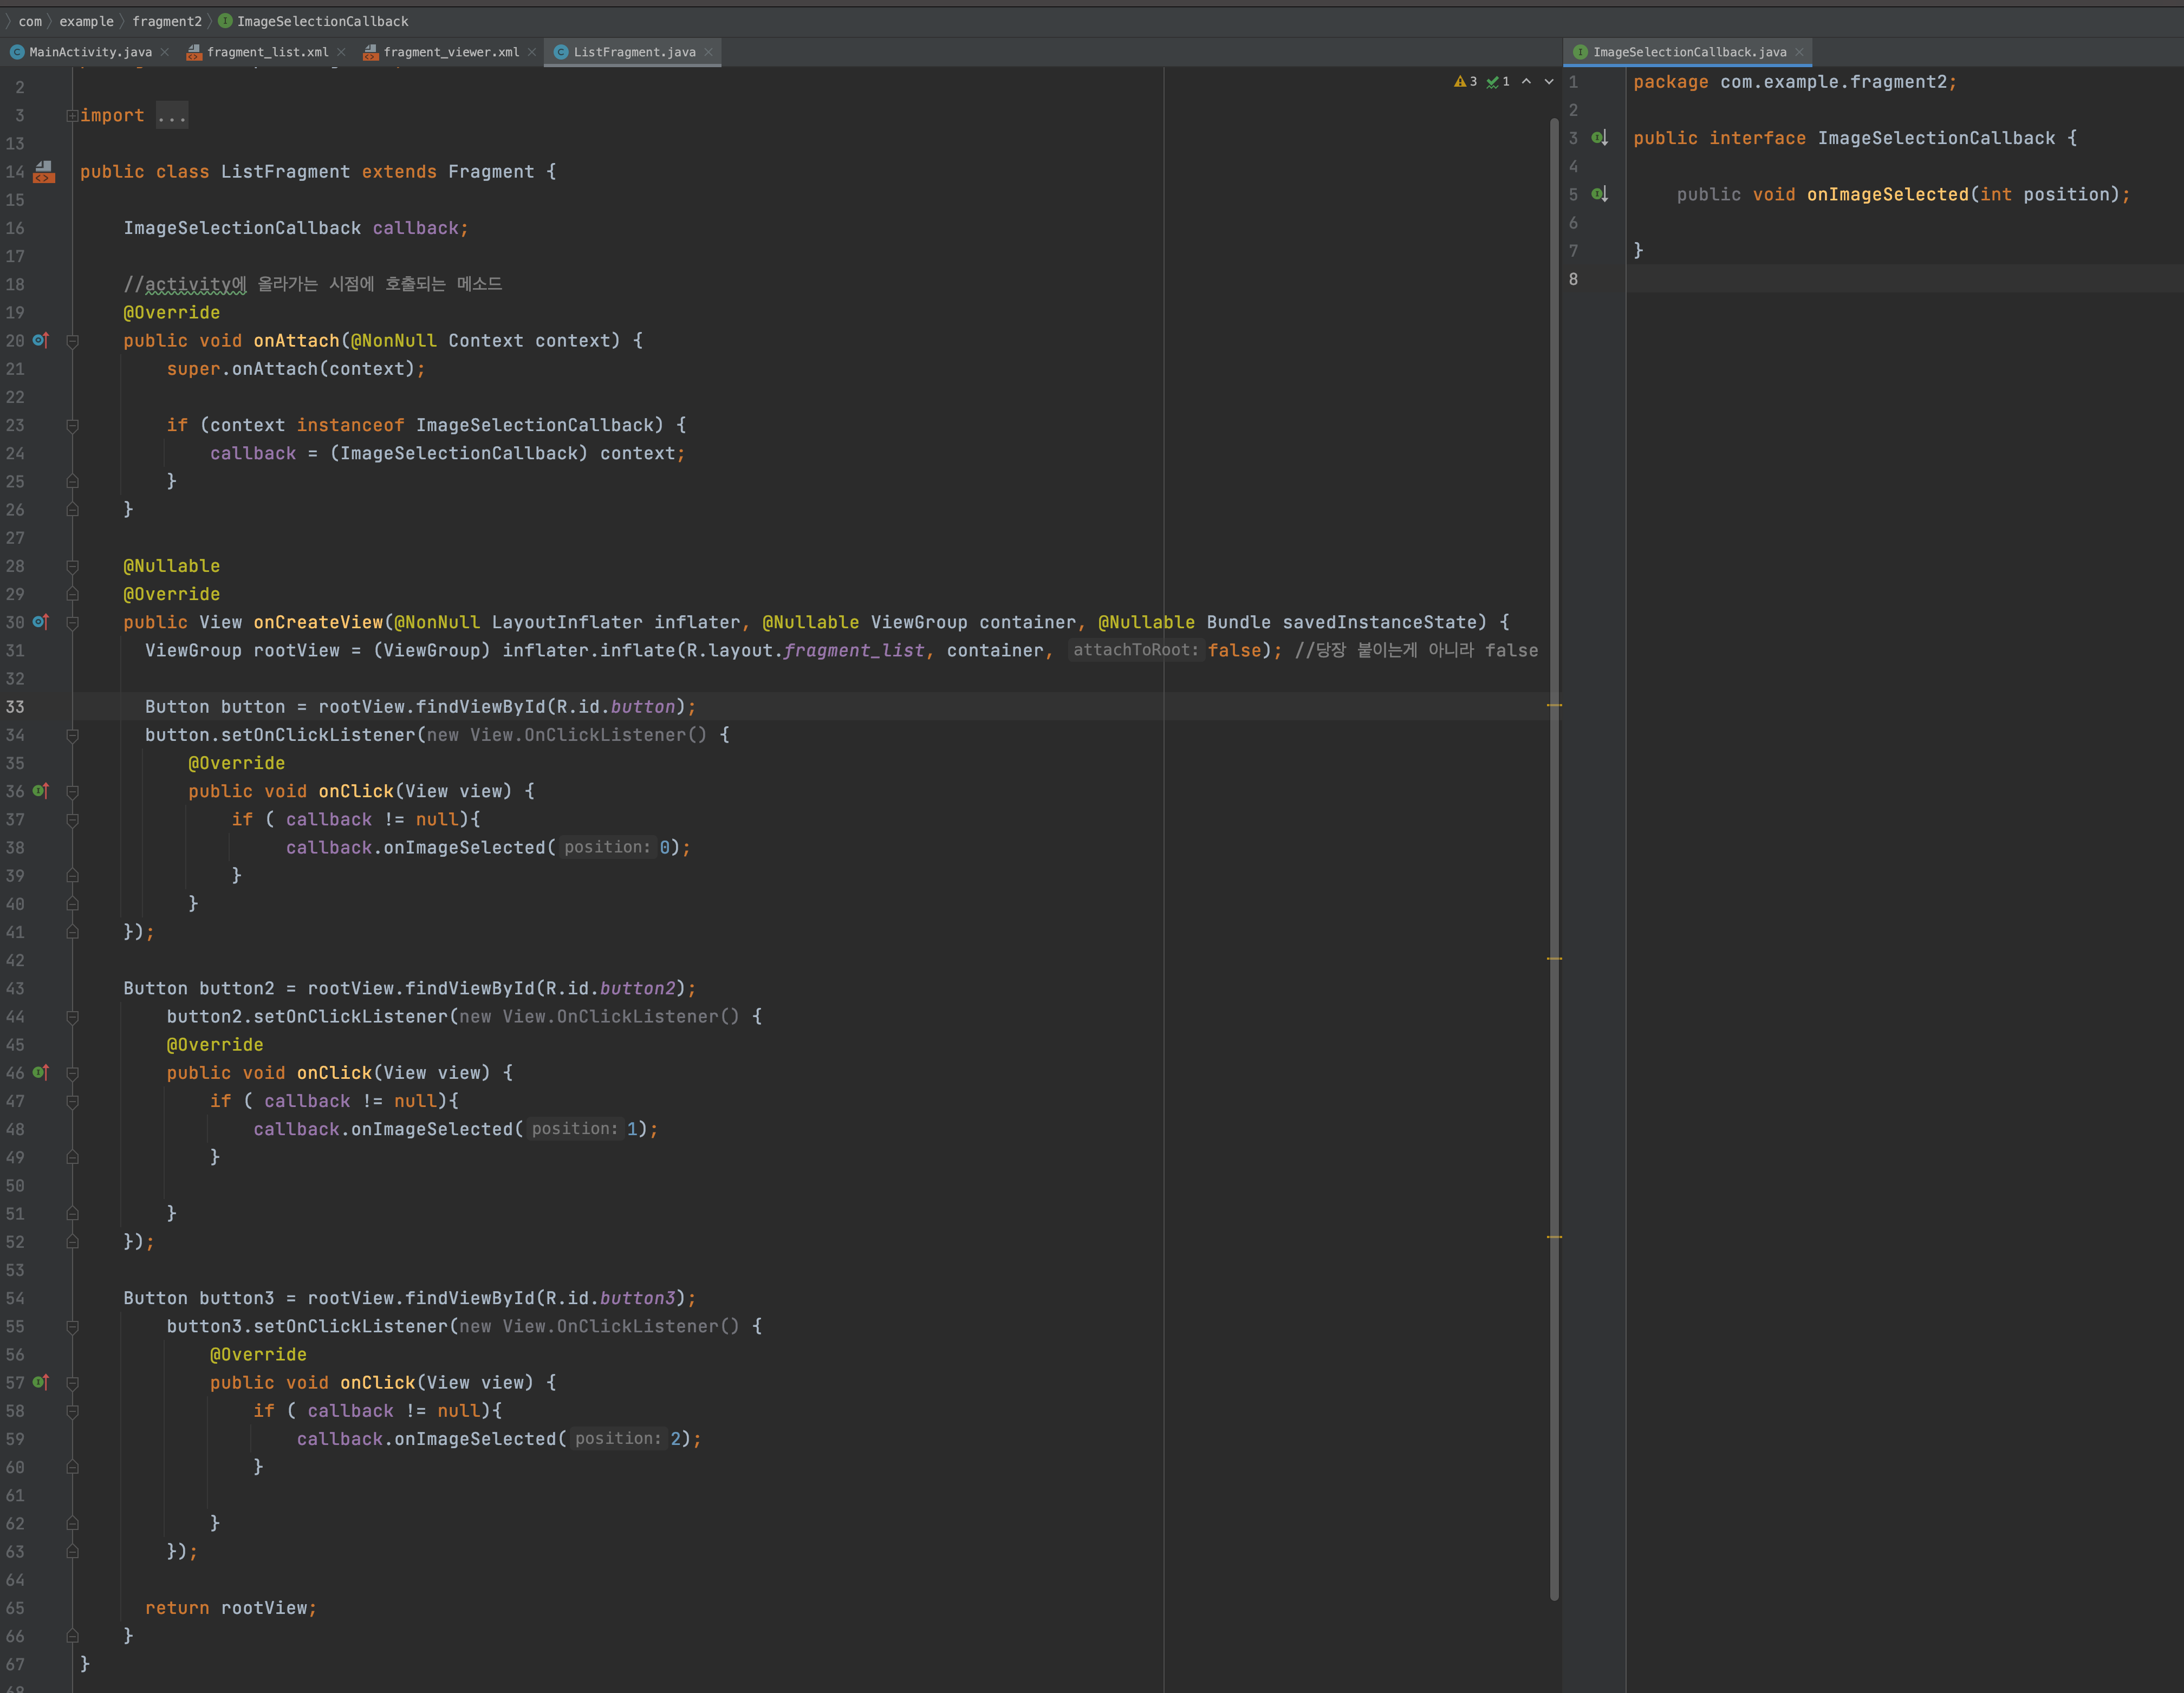Switch to the MainActivity.java tab
This screenshot has width=2184, height=1693.
[x=90, y=52]
